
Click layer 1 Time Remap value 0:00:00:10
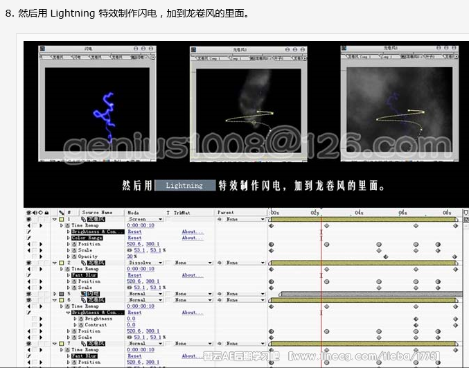141,226
